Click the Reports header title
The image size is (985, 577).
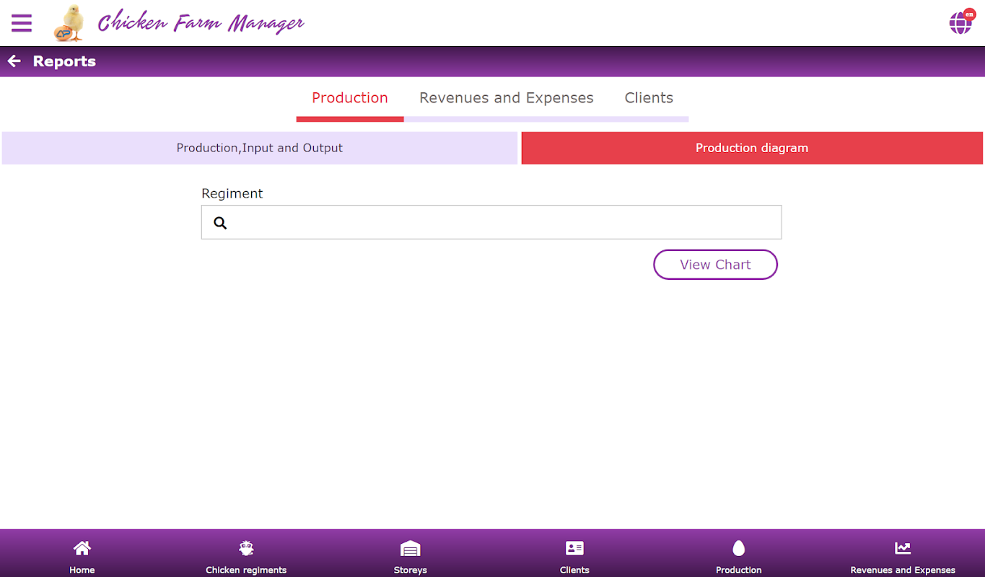pyautogui.click(x=64, y=61)
